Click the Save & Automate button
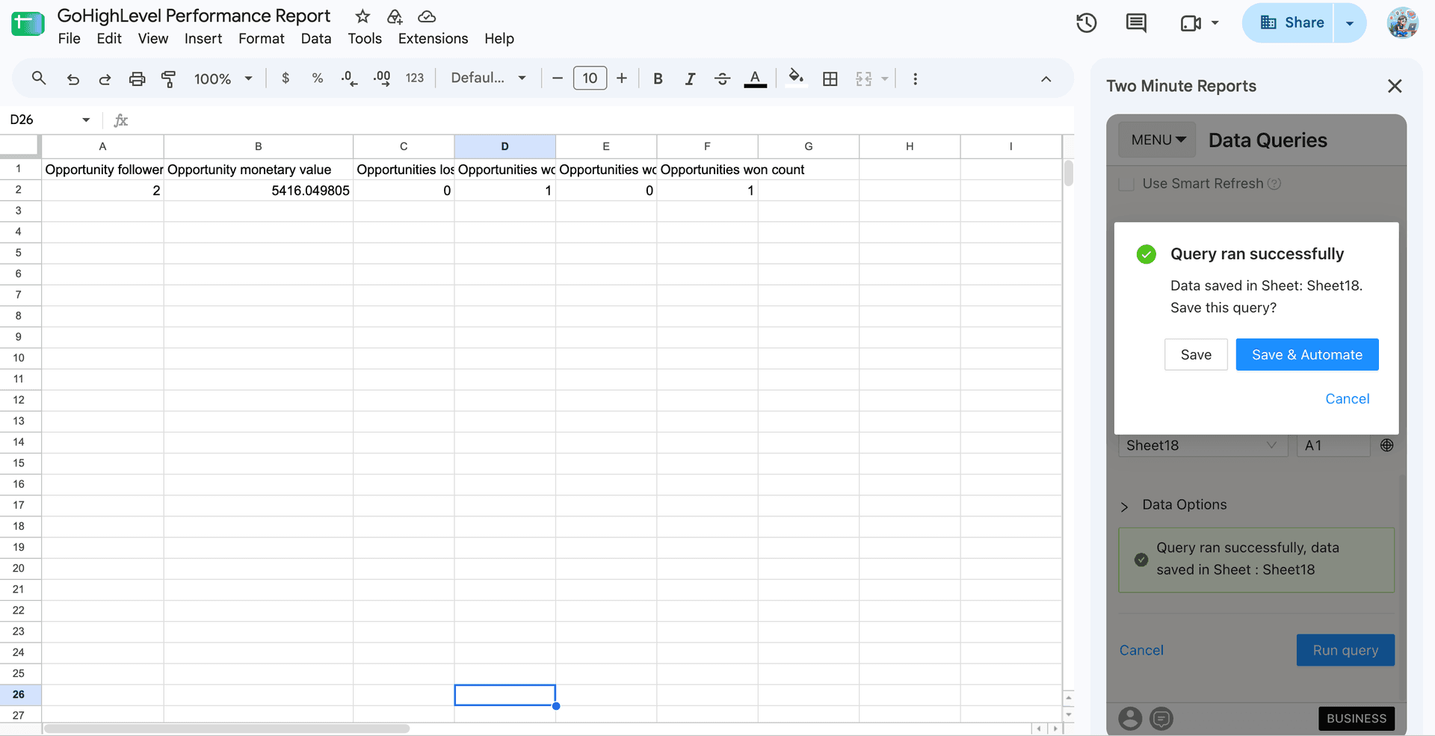The width and height of the screenshot is (1435, 736). pyautogui.click(x=1307, y=355)
